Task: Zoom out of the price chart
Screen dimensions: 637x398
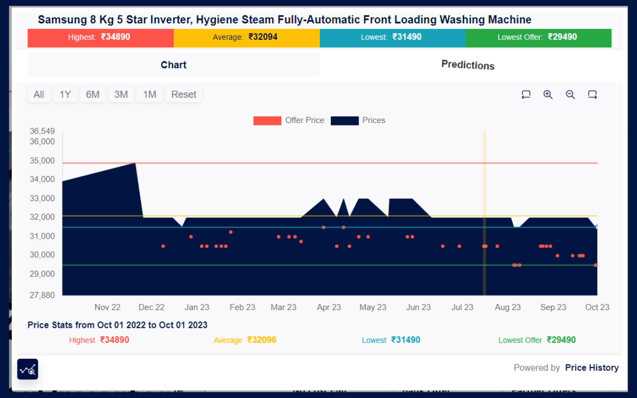Action: [570, 94]
